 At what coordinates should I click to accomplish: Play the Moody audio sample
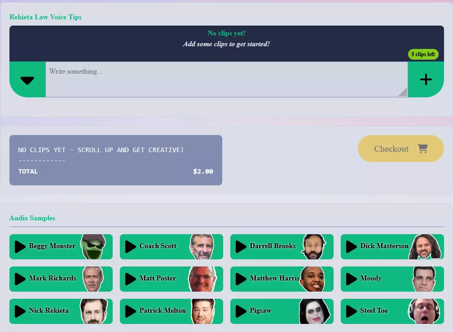351,279
